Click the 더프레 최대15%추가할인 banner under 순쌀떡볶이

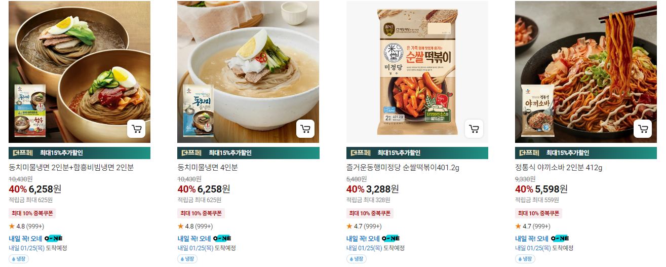click(417, 153)
